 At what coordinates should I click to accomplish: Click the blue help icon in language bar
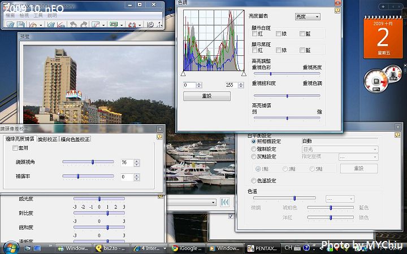pos(306,248)
